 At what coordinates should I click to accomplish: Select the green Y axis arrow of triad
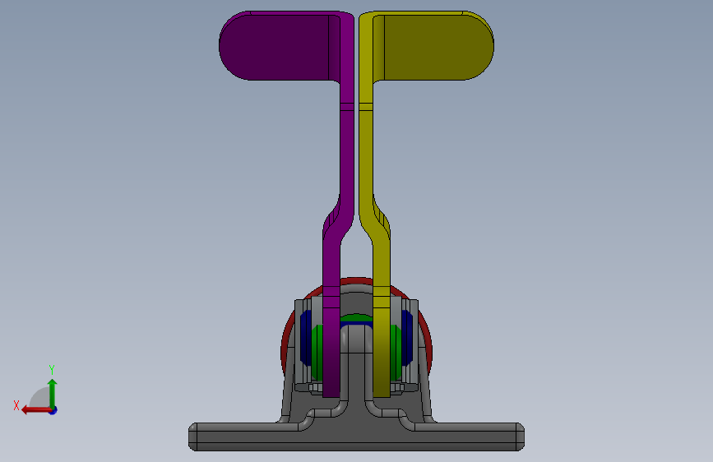(x=53, y=393)
